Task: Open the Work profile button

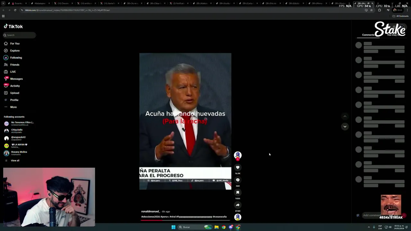Action: click(398, 10)
